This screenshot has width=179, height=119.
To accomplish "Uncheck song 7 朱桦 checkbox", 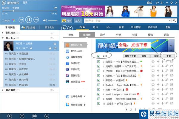I will pyautogui.click(x=99, y=90).
